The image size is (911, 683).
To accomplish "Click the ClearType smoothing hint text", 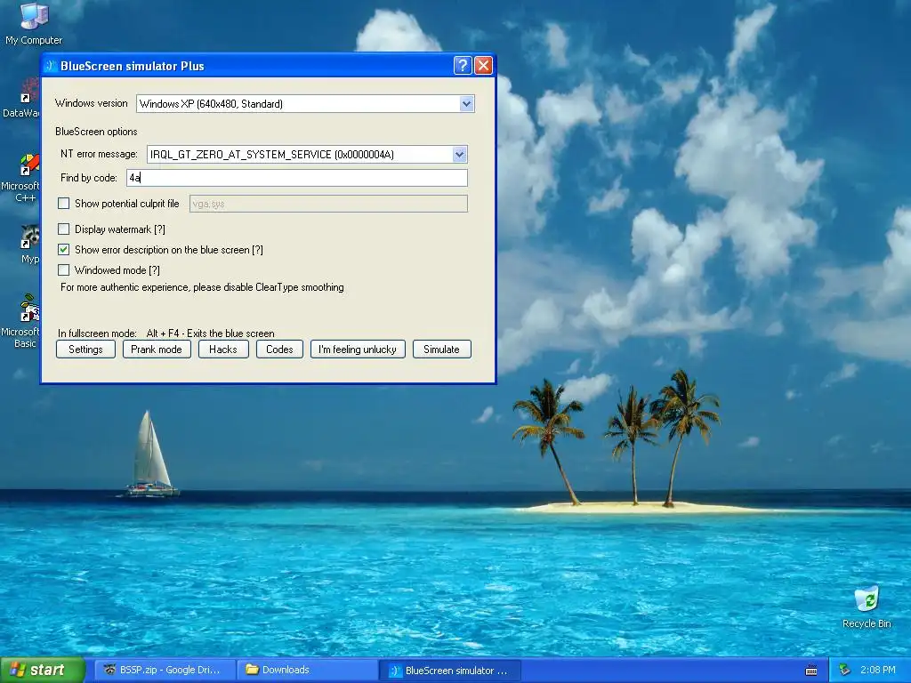I will (202, 287).
